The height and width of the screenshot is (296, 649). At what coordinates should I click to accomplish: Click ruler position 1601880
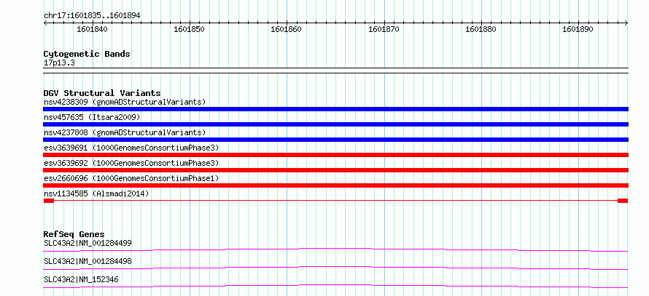pos(481,29)
